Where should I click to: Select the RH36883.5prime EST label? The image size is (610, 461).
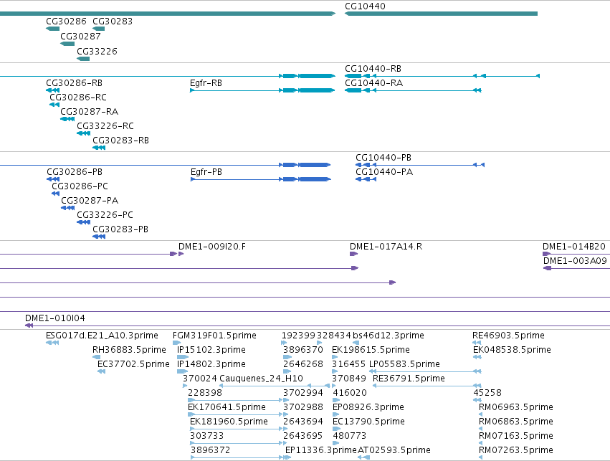(129, 350)
